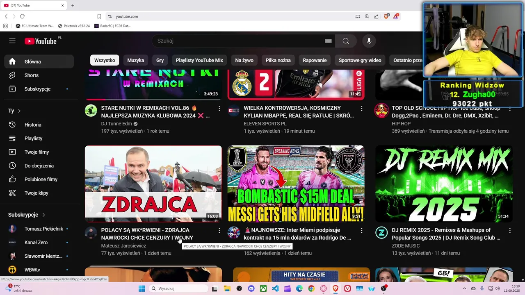Screen dimensions: 525x295
Task: Reload the page with the refresh button
Action: coord(22,16)
